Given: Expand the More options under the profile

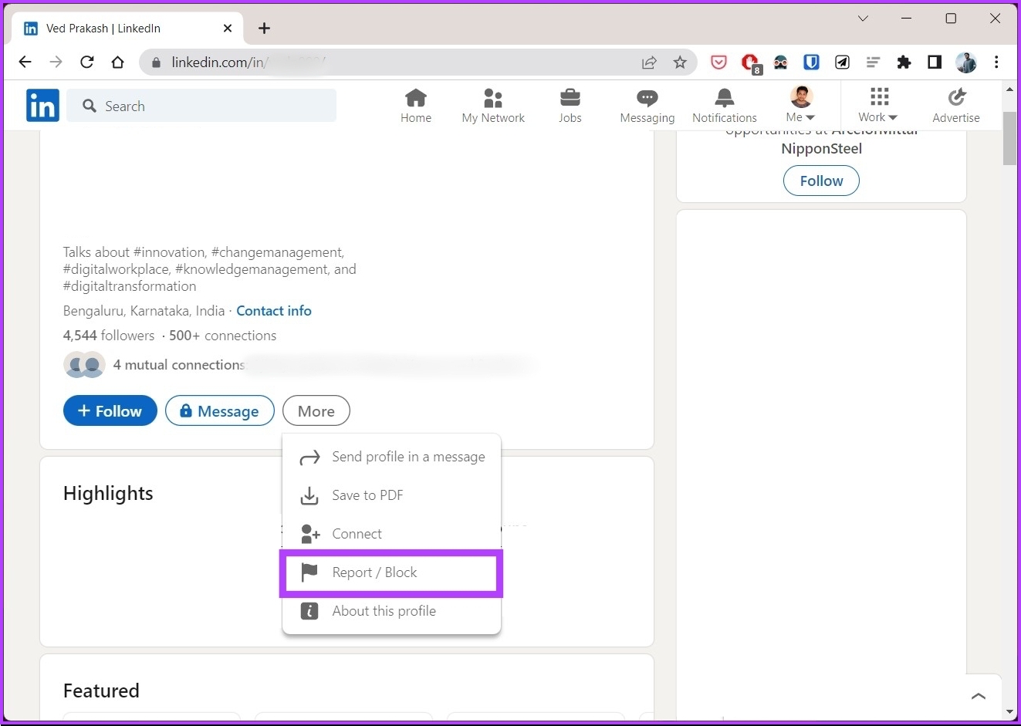Looking at the screenshot, I should (x=316, y=410).
